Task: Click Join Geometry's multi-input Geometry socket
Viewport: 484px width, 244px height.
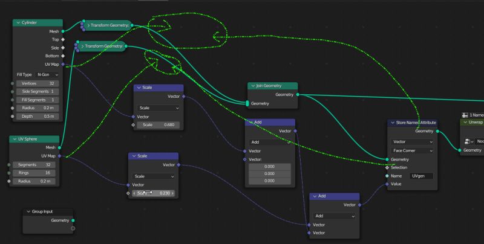Action: click(x=247, y=103)
